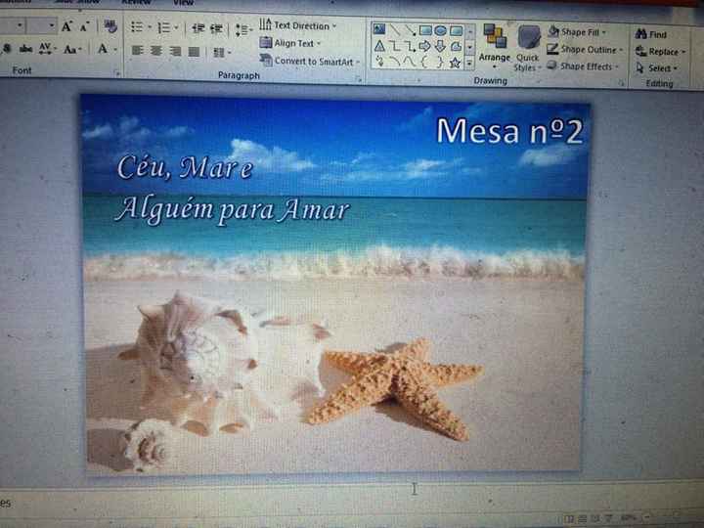The width and height of the screenshot is (704, 528).
Task: Align text left
Action: 138,50
